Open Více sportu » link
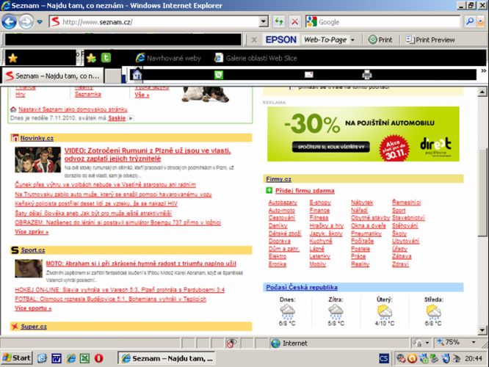The width and height of the screenshot is (489, 367). tap(33, 308)
